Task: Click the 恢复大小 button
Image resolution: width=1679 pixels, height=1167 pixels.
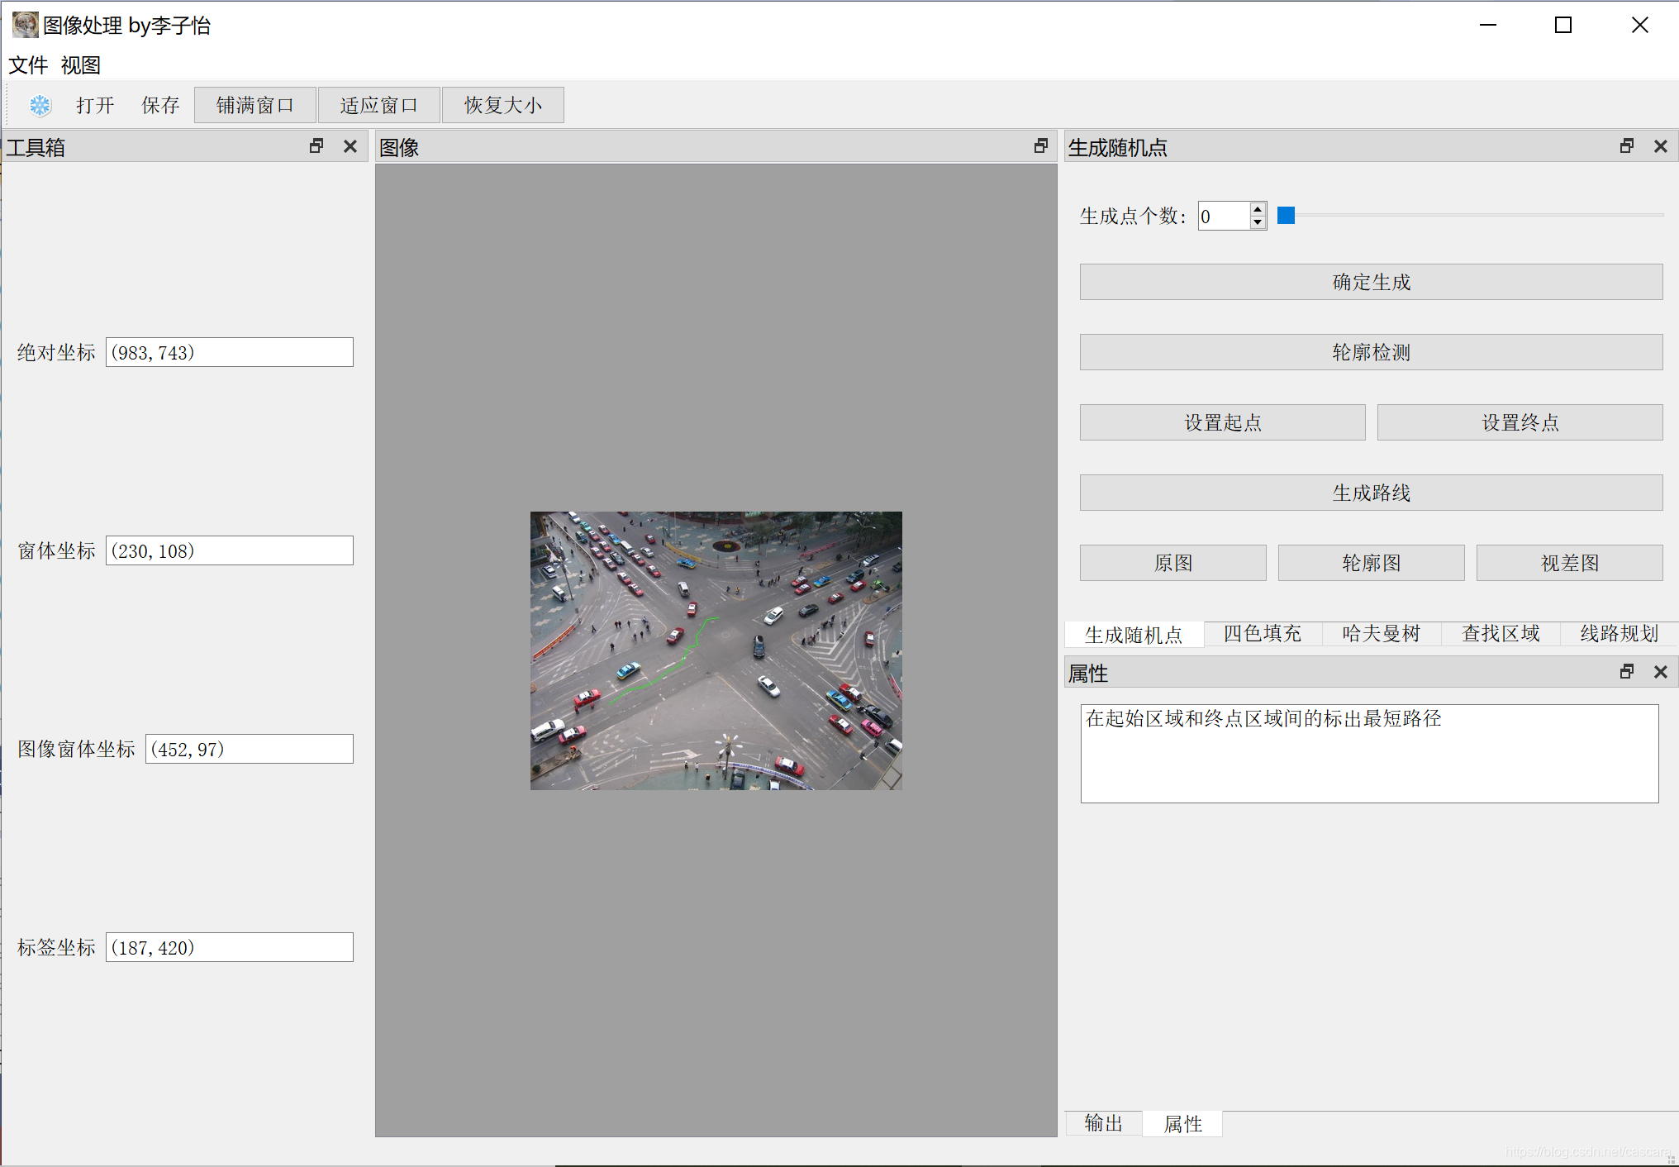Action: pos(503,105)
